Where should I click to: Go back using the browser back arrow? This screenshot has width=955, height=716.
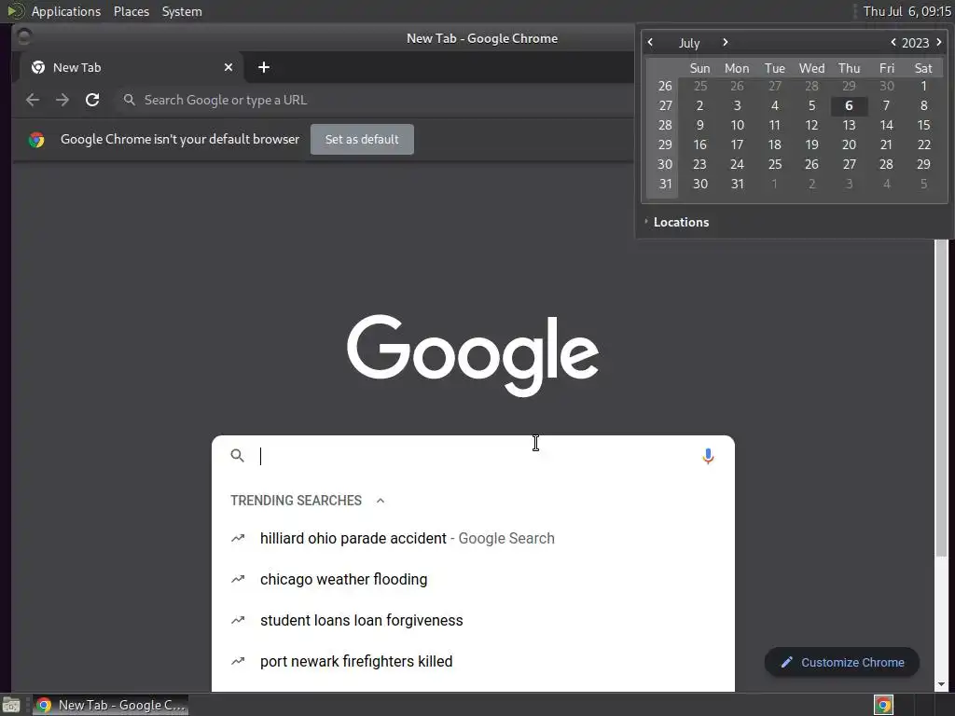(33, 100)
